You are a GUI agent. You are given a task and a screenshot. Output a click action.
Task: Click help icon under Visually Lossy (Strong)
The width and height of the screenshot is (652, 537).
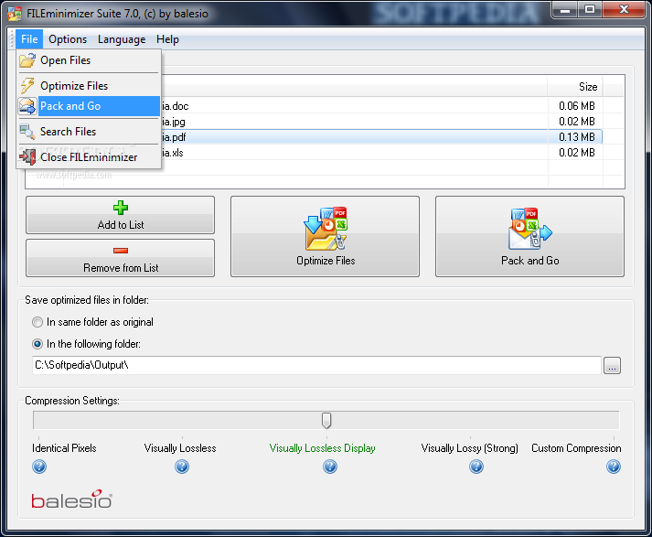[x=476, y=467]
